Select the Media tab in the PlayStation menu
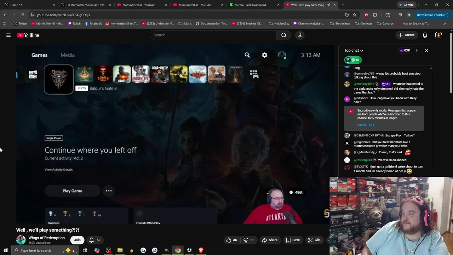Image resolution: width=453 pixels, height=255 pixels. pos(68,55)
